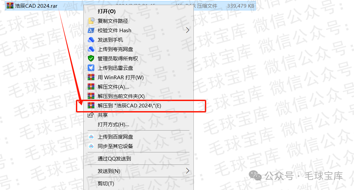354x190 pixels.
Task: Expand the 发送到(N) submenu arrow
Action: pyautogui.click(x=187, y=171)
